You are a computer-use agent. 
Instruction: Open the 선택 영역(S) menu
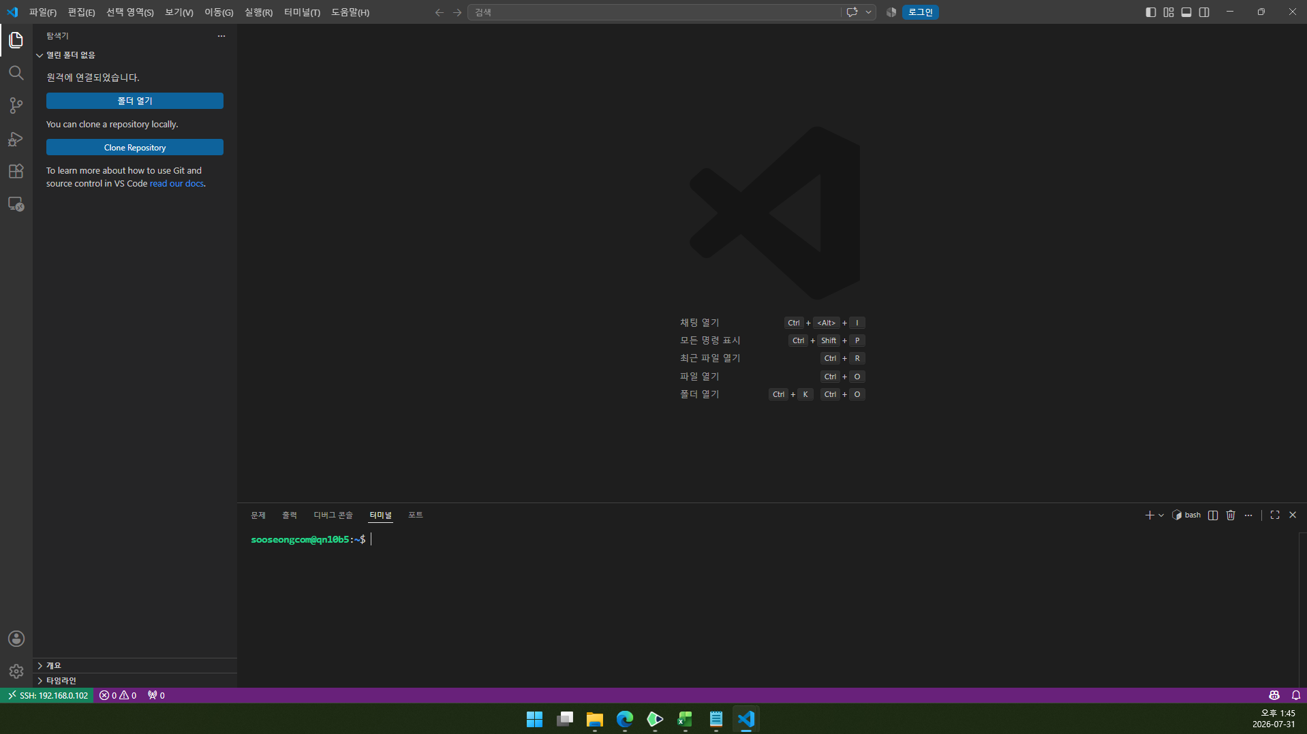click(x=130, y=12)
